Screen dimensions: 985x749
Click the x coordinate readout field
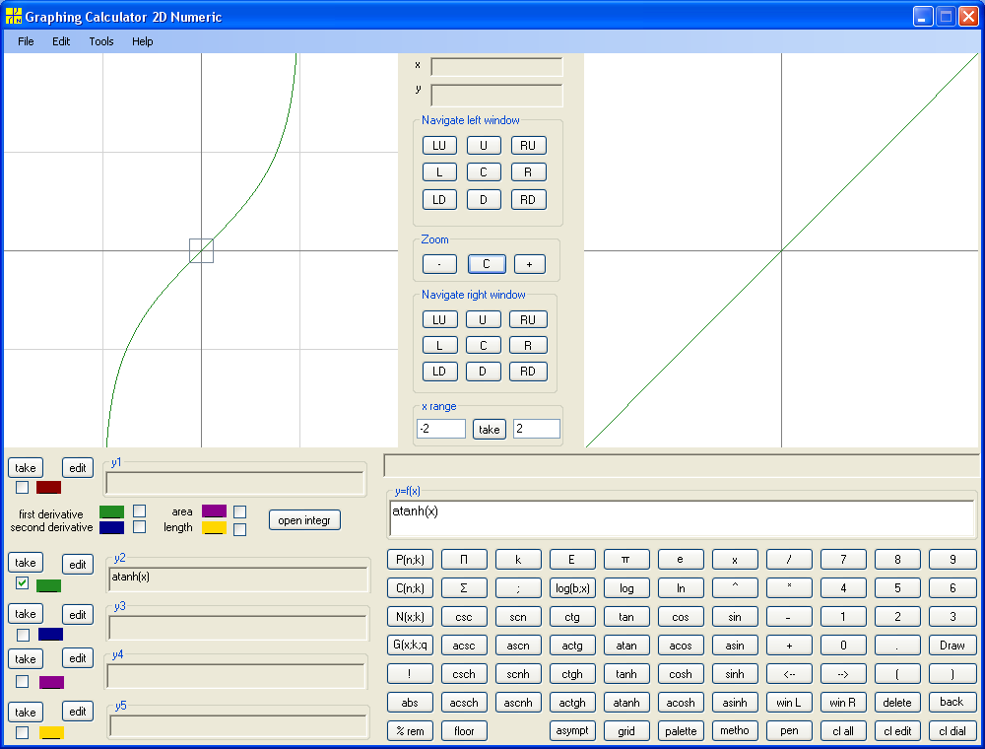496,67
